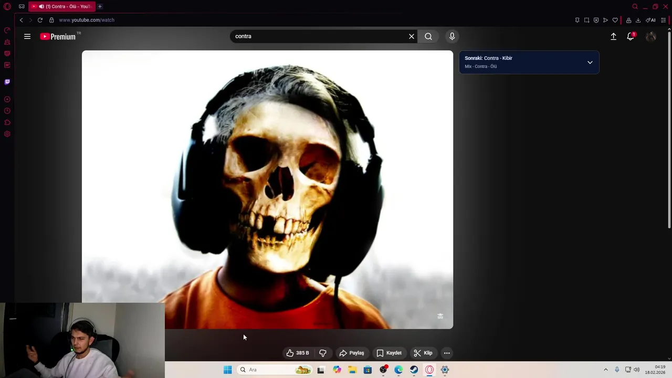Click the Kaydet save button
Screen dimensions: 672x378
389,353
